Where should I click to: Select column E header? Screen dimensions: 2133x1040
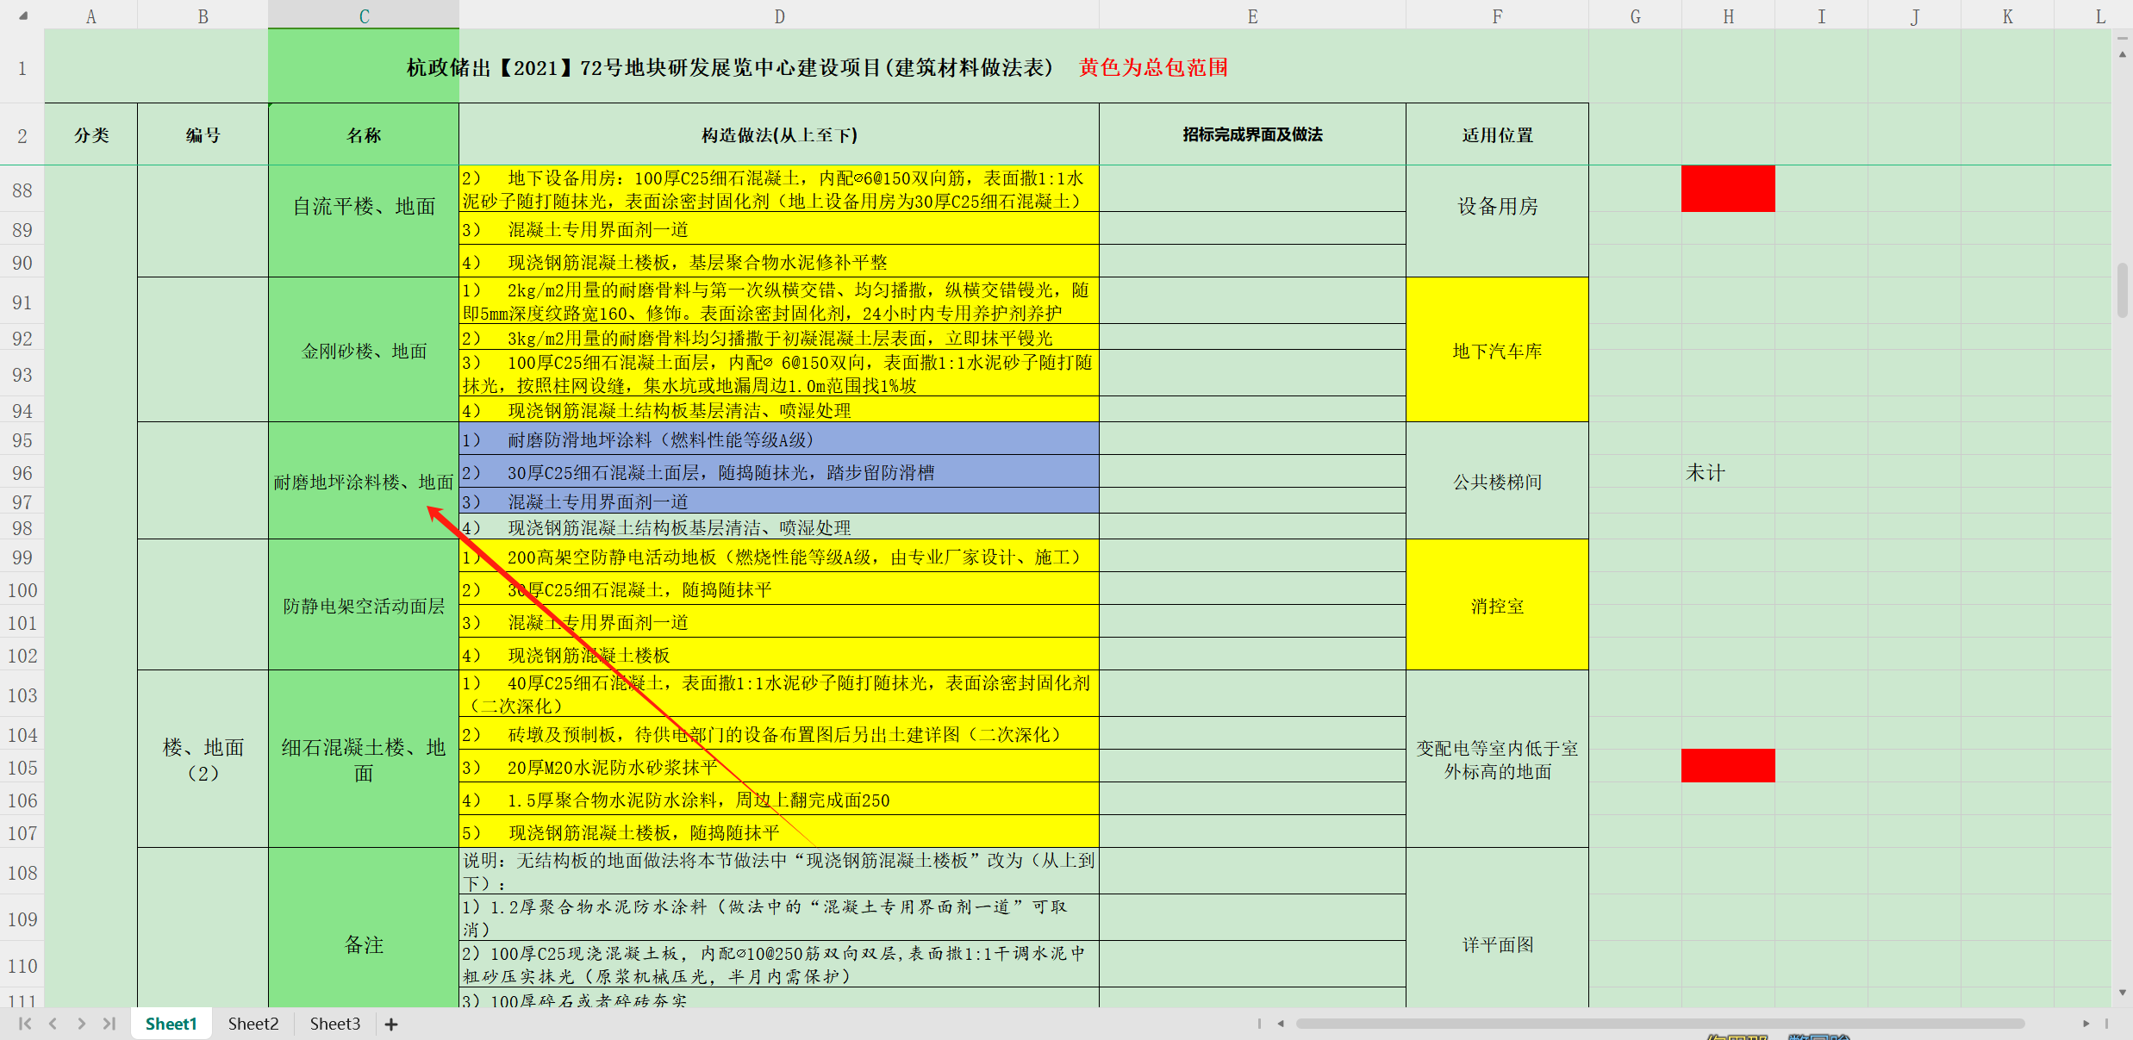pyautogui.click(x=1252, y=16)
